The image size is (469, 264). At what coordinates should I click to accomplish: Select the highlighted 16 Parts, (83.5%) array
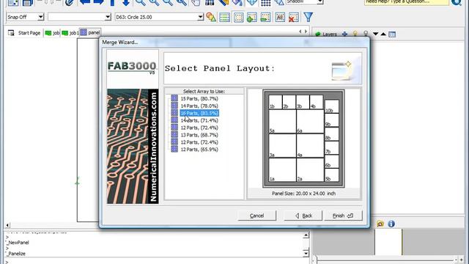tap(199, 113)
